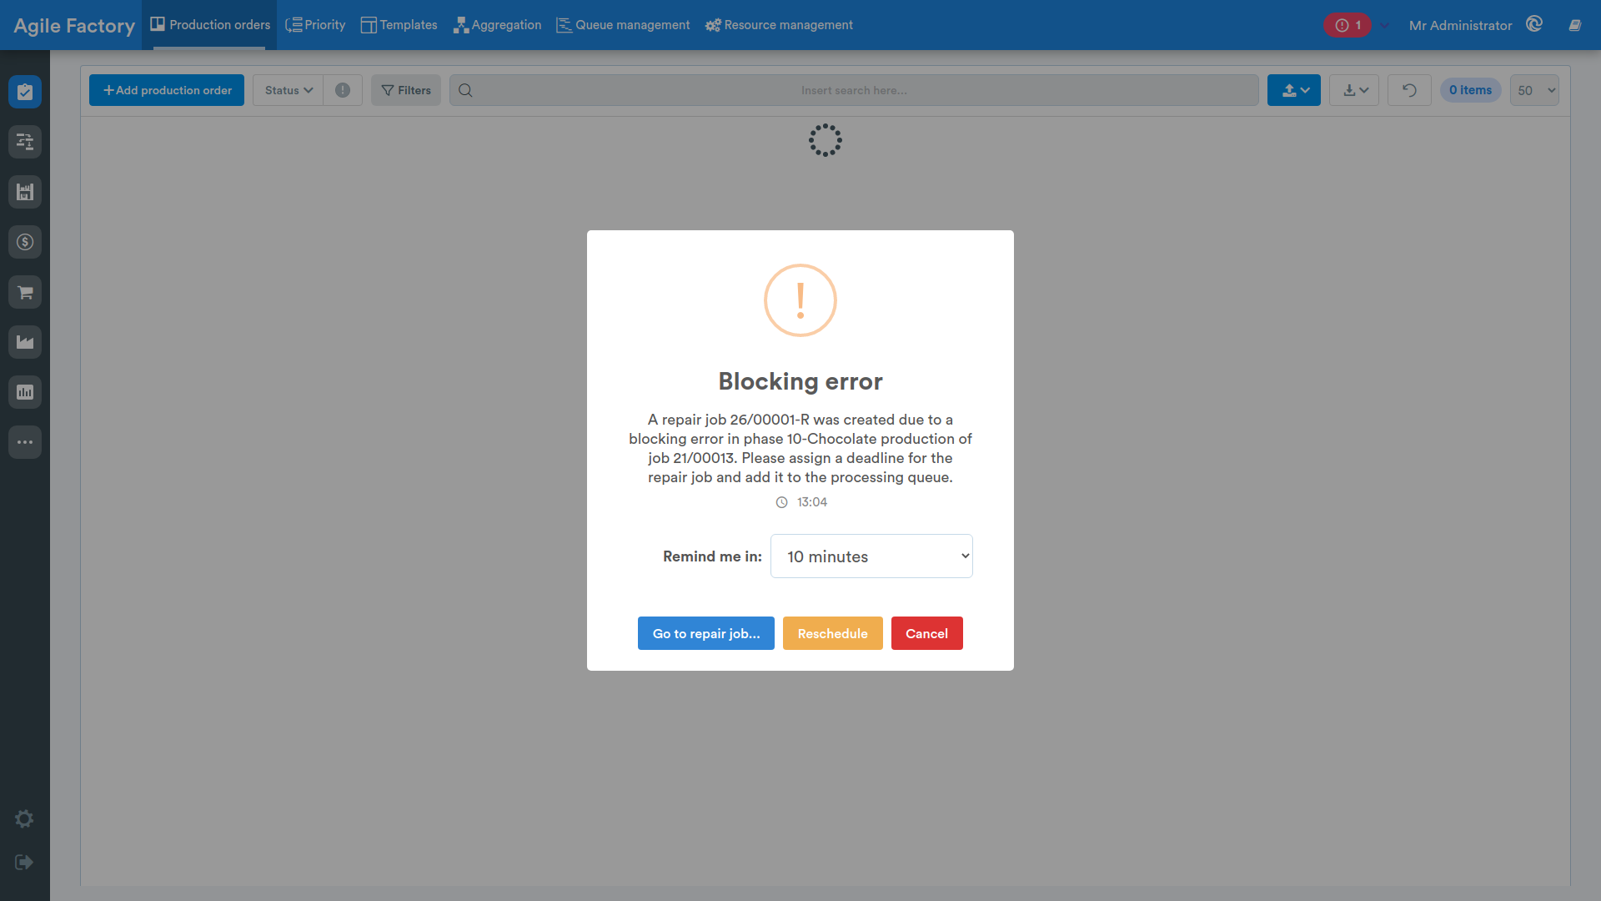Image resolution: width=1601 pixels, height=901 pixels.
Task: Click the user profile icon beside Mr Administrator
Action: point(1534,24)
